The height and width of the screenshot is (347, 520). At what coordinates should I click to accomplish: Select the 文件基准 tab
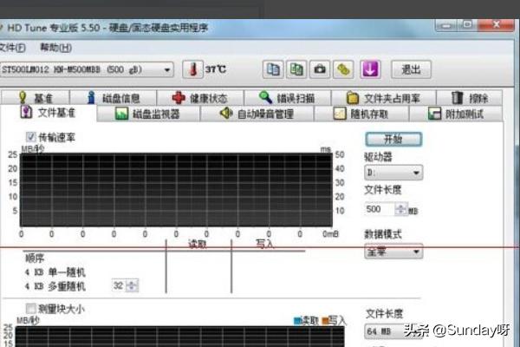[x=48, y=113]
